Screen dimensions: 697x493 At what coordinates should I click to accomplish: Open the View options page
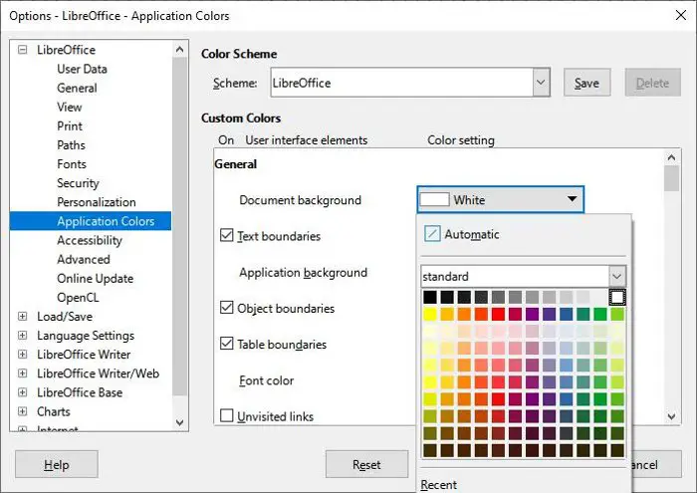point(70,108)
